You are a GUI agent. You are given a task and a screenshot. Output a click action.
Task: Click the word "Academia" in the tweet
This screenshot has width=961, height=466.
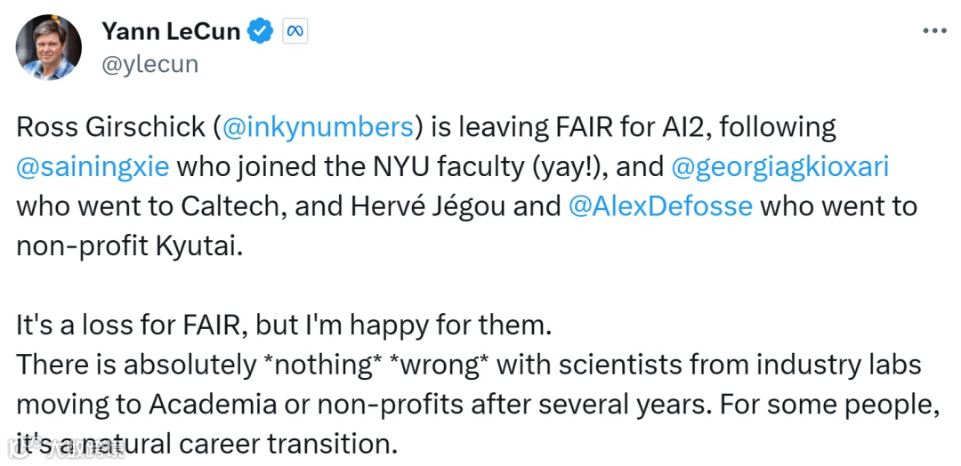[212, 404]
